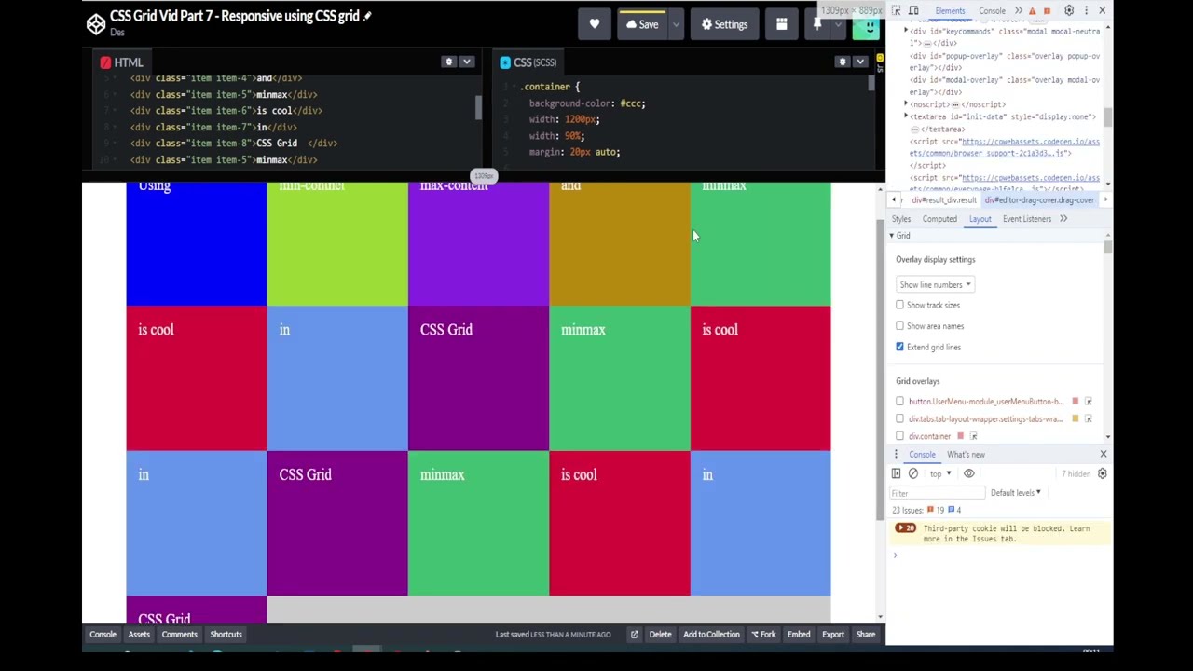Show more Styles pane tabs chevron
1193x671 pixels.
[x=1063, y=219]
